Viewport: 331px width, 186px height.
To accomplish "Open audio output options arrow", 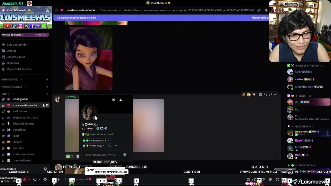I will pyautogui.click(x=39, y=179).
